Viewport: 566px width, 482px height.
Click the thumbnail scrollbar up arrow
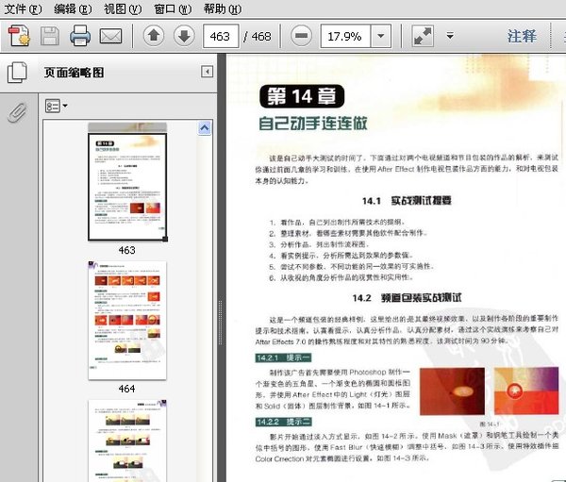[x=205, y=128]
